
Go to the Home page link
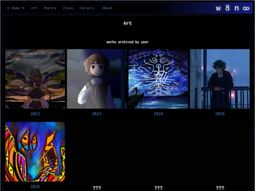click(16, 8)
